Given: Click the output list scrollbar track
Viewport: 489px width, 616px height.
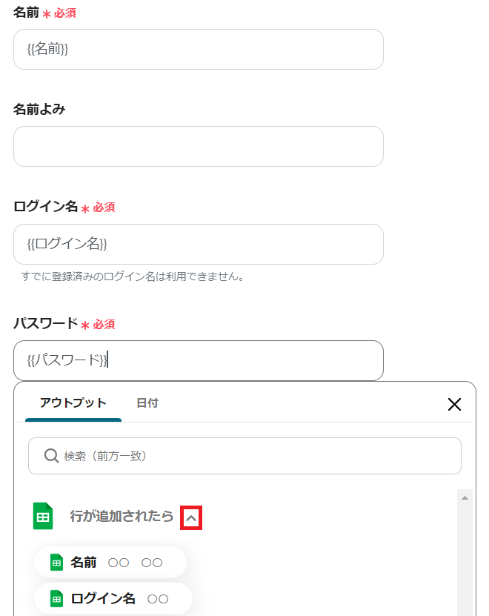Looking at the screenshot, I should [465, 558].
